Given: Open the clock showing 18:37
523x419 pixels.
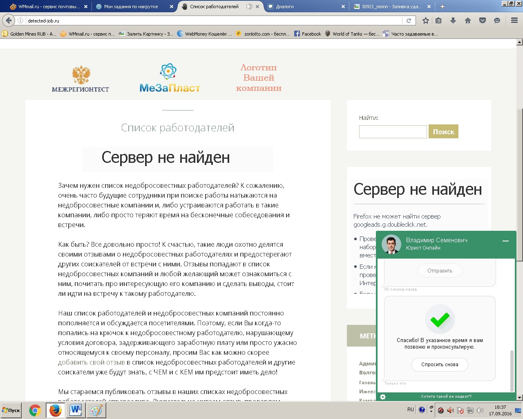Looking at the screenshot, I should (500, 410).
